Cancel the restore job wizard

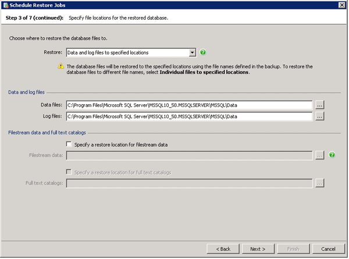pyautogui.click(x=328, y=249)
